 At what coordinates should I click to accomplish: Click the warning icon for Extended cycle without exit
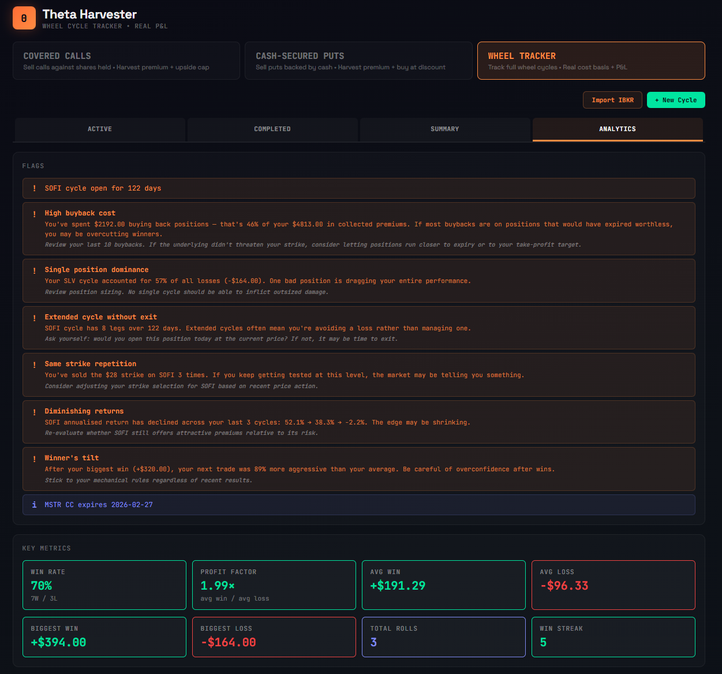click(34, 317)
